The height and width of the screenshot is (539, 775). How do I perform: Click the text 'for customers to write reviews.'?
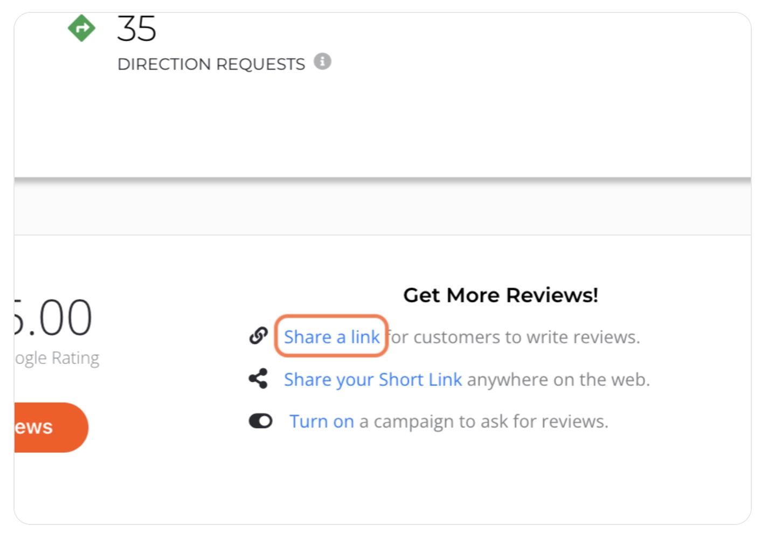pyautogui.click(x=514, y=337)
